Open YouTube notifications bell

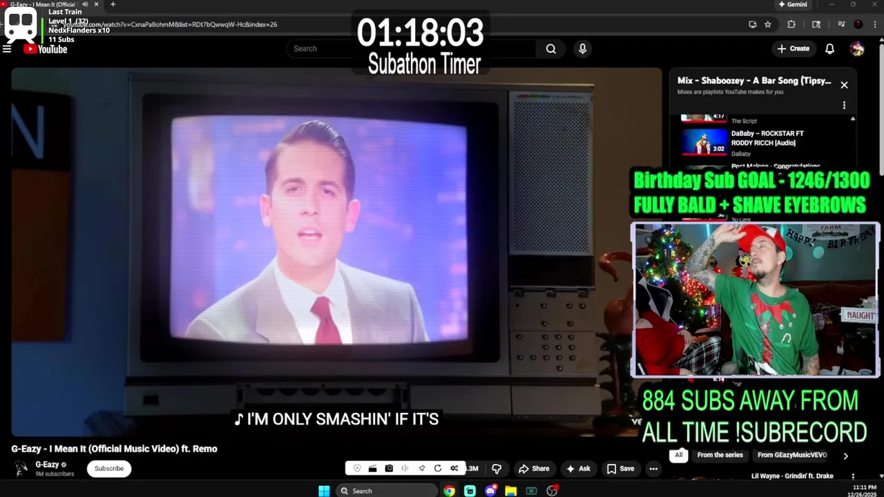click(830, 49)
